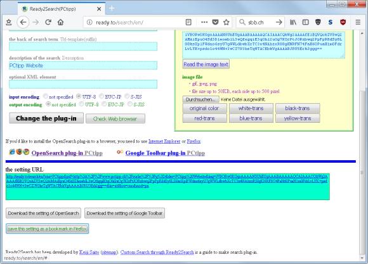Click the browser icons beside OpenSearch plug-in
368x264 pixels.
point(19,152)
